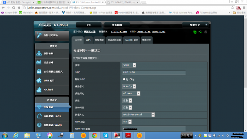
Task: Go to the browser home icon
Action: coord(19,8)
